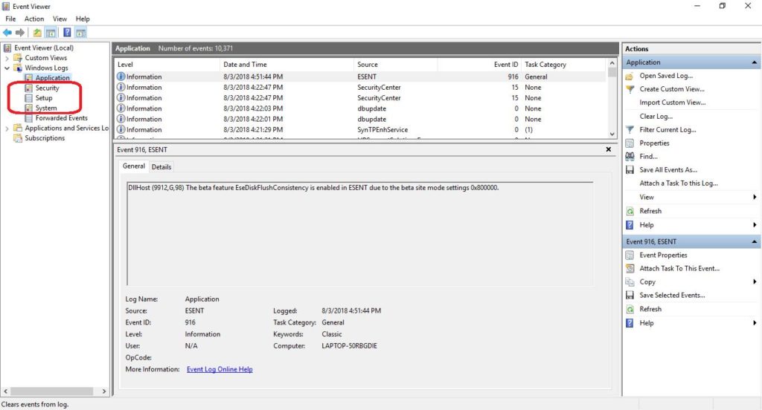The height and width of the screenshot is (410, 762).
Task: Click the Help icon under Event 916 actions
Action: [630, 322]
